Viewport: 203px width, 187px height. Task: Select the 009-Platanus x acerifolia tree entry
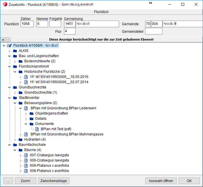pos(49,166)
